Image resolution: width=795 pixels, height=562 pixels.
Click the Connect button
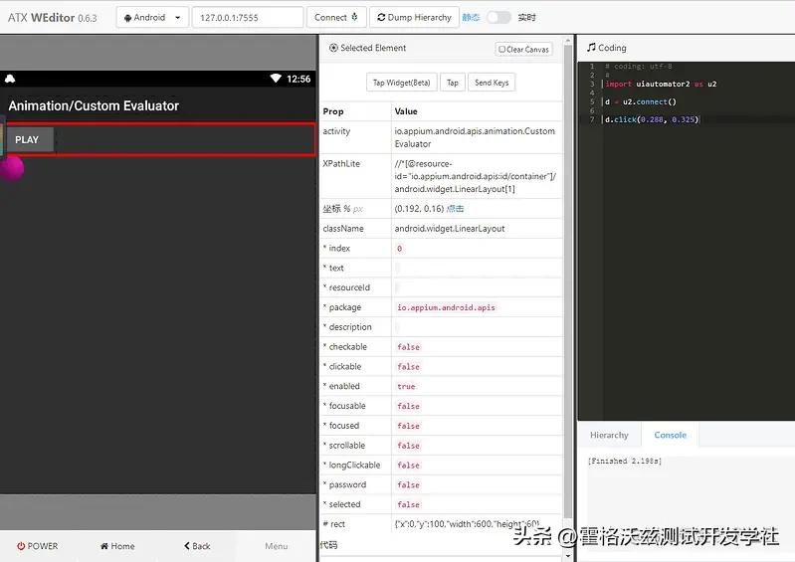[336, 17]
